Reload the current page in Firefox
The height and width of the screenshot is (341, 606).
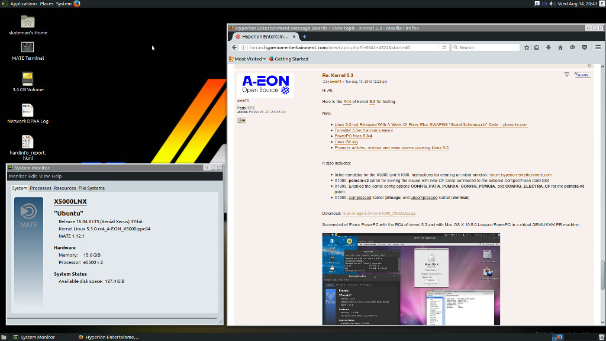tap(444, 47)
